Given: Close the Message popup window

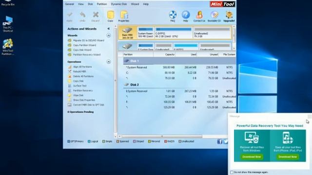Looking at the screenshot, I should point(310,116).
